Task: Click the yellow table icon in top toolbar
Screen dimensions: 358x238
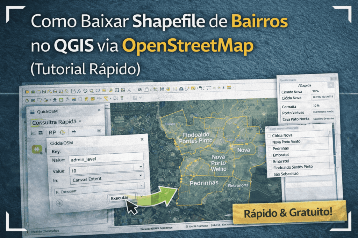Action: pyautogui.click(x=104, y=90)
